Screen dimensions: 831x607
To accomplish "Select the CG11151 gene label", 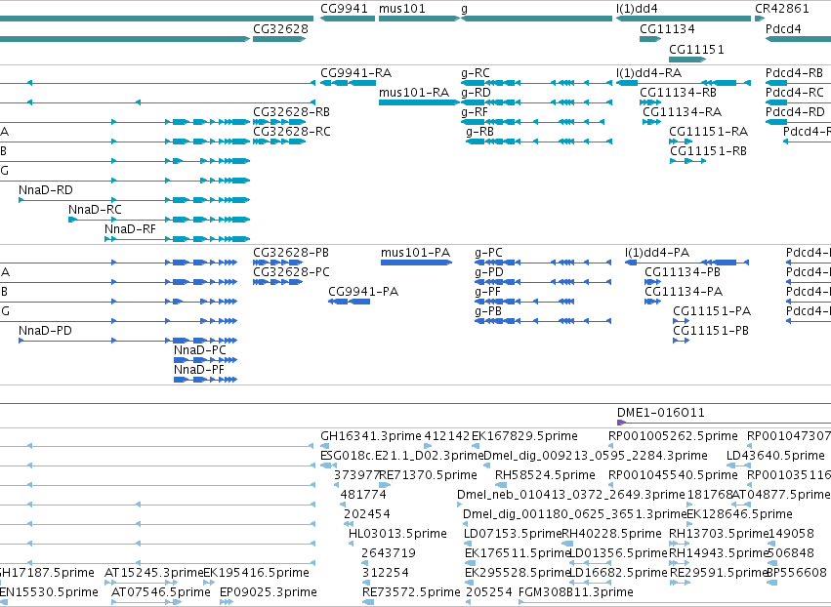I will pyautogui.click(x=696, y=50).
